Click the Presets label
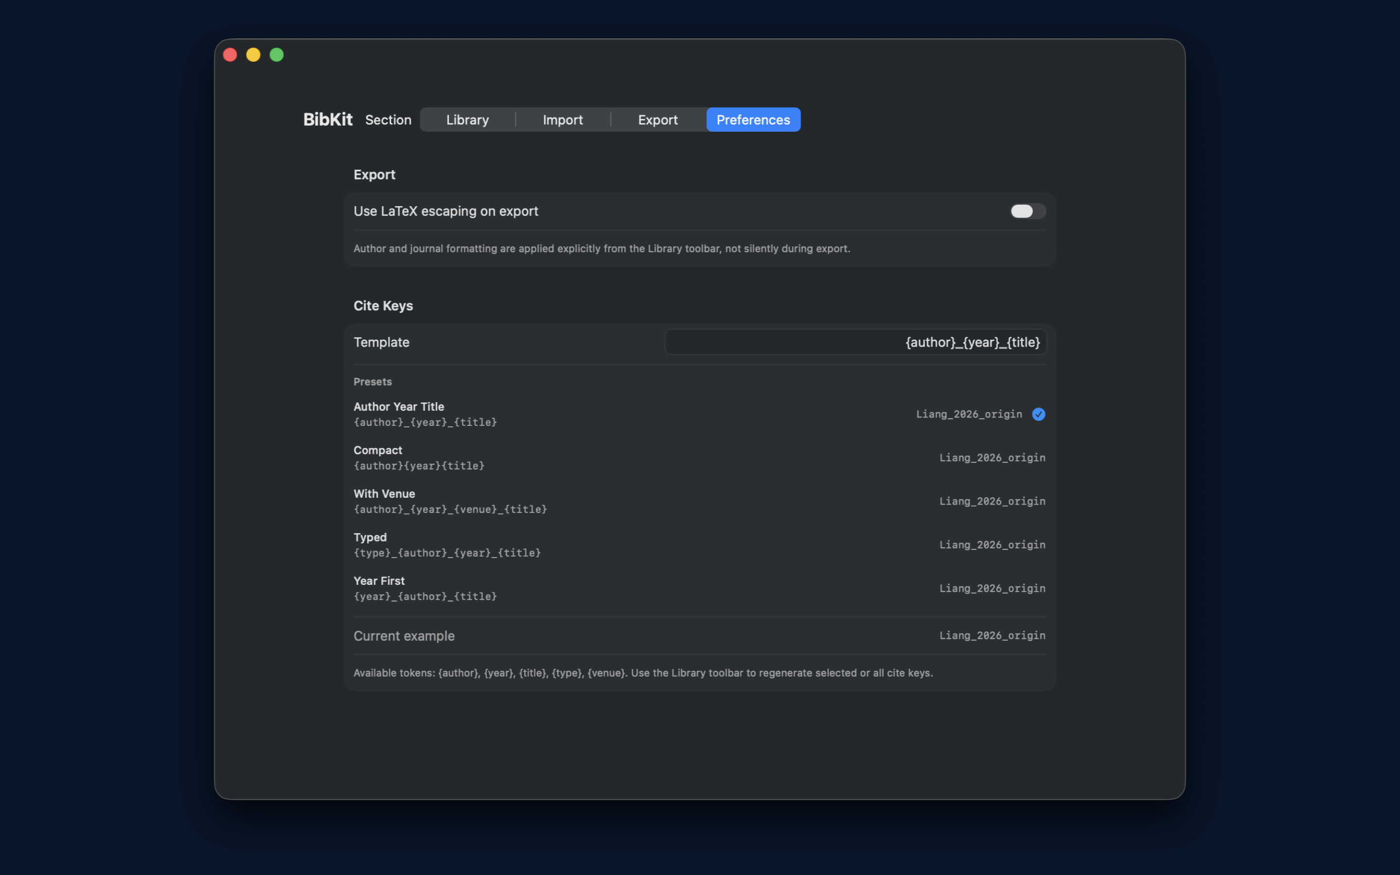 pos(372,382)
